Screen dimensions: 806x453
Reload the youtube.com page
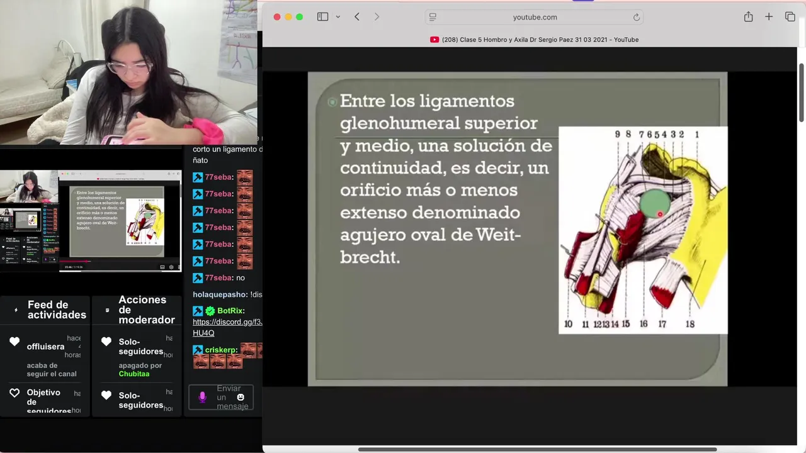click(x=637, y=17)
